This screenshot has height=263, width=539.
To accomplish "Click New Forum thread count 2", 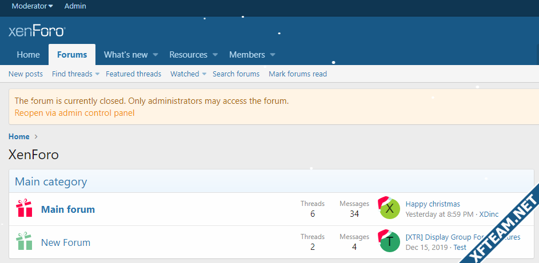I will click(x=313, y=247).
